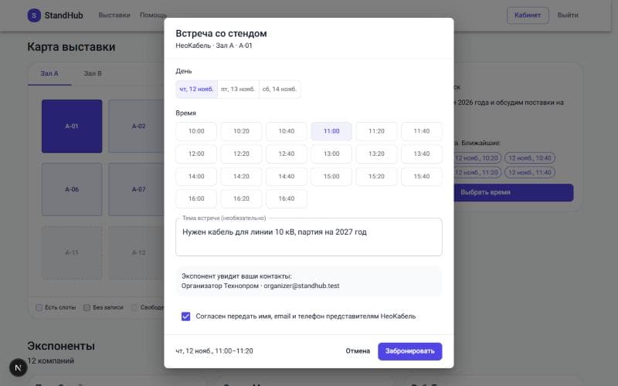
Task: Click the Выбрать время button
Action: click(x=514, y=192)
